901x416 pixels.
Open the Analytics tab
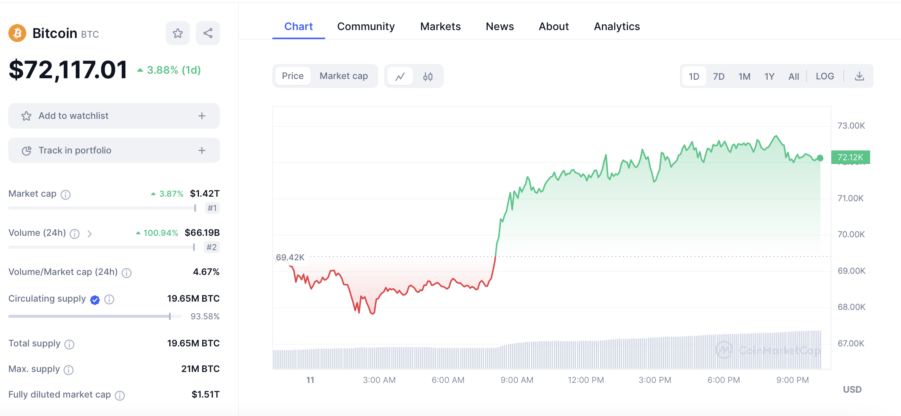click(x=617, y=26)
